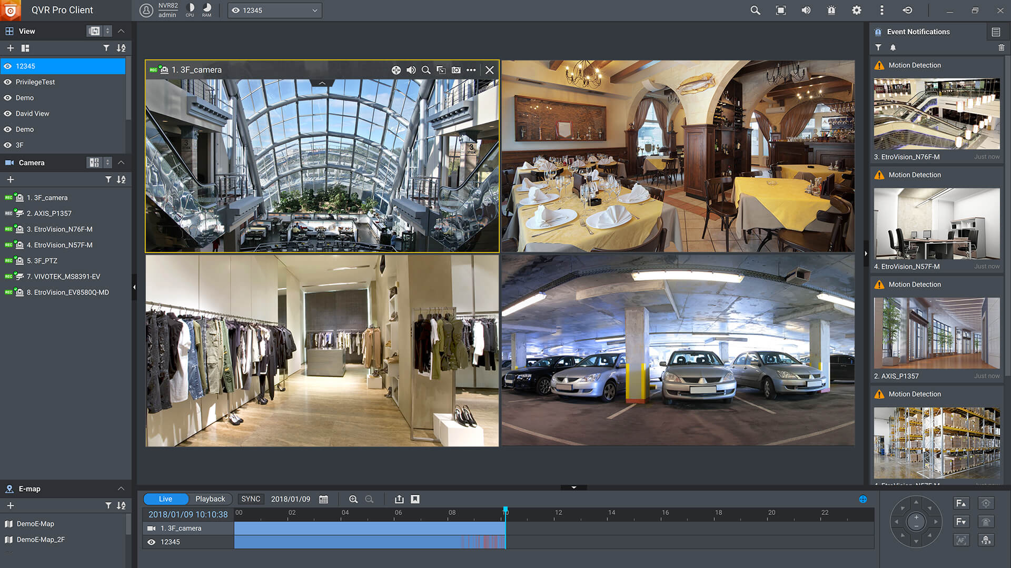Viewport: 1011px width, 568px height.
Task: Click the snapshot capture icon on 3F_camera feed
Action: click(456, 69)
